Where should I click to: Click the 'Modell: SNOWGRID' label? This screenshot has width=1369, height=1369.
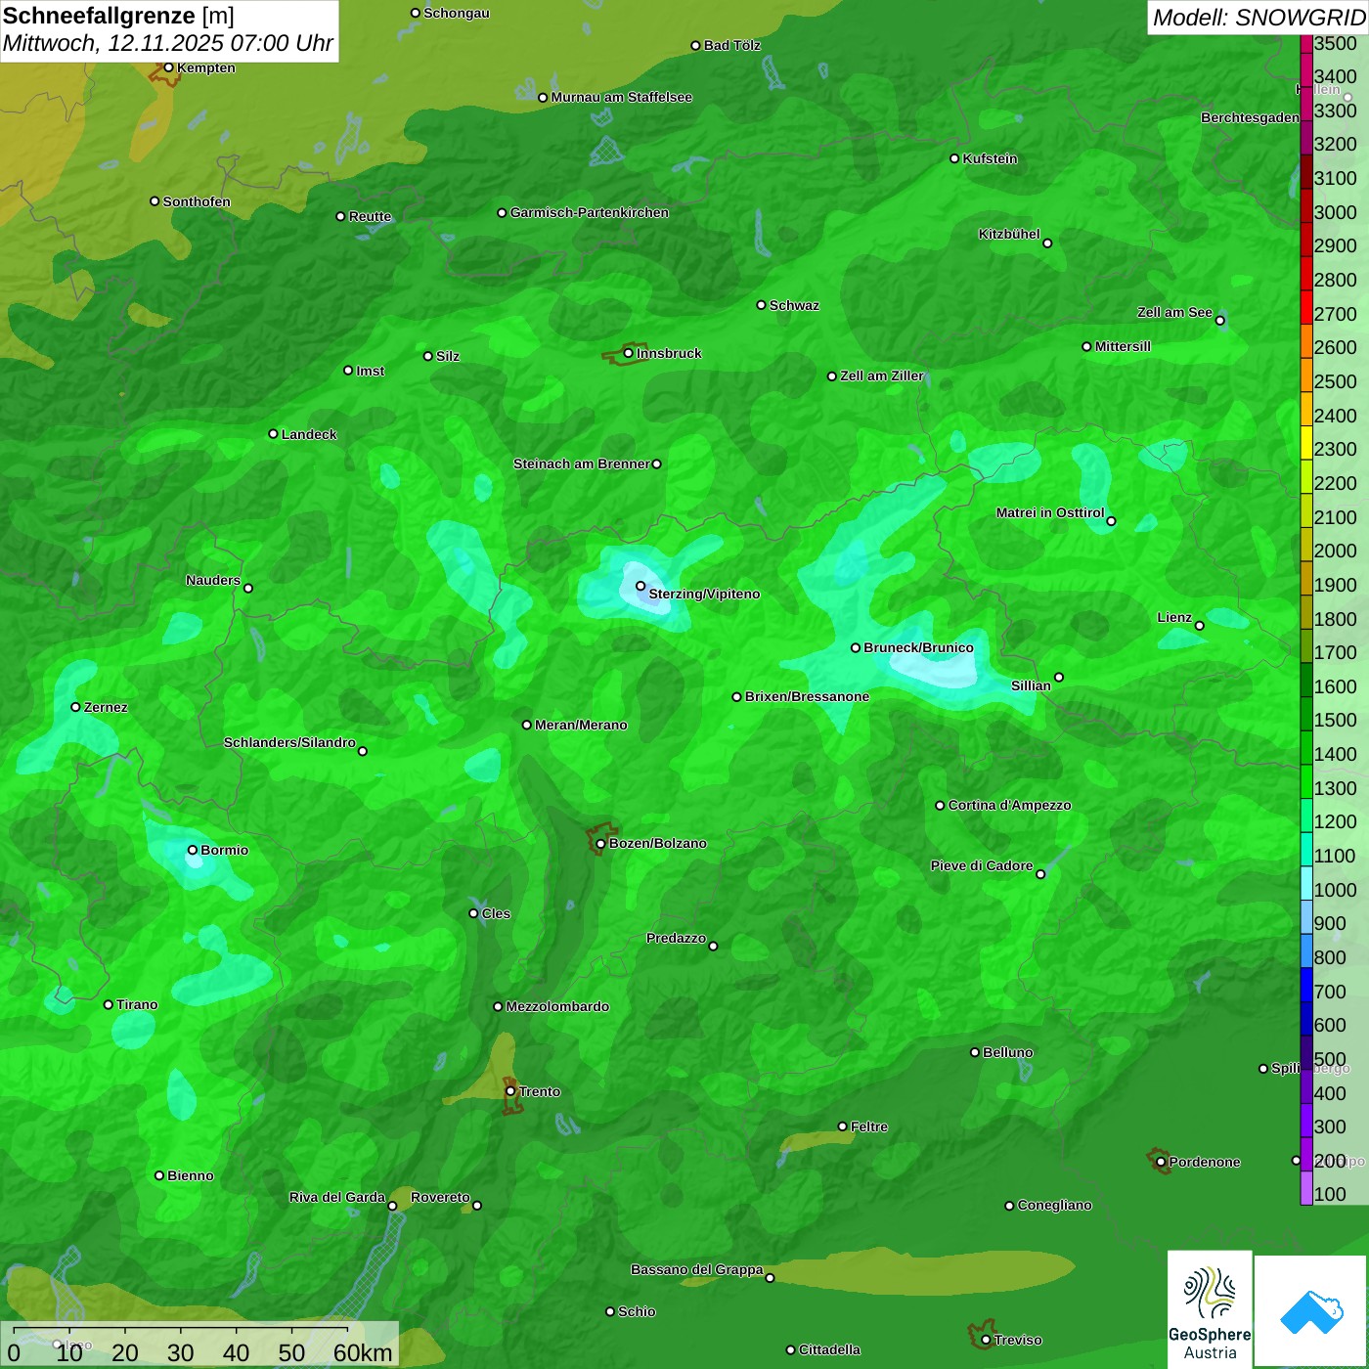click(x=1259, y=18)
